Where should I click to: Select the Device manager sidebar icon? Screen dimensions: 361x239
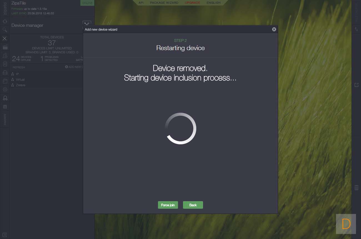(x=5, y=38)
